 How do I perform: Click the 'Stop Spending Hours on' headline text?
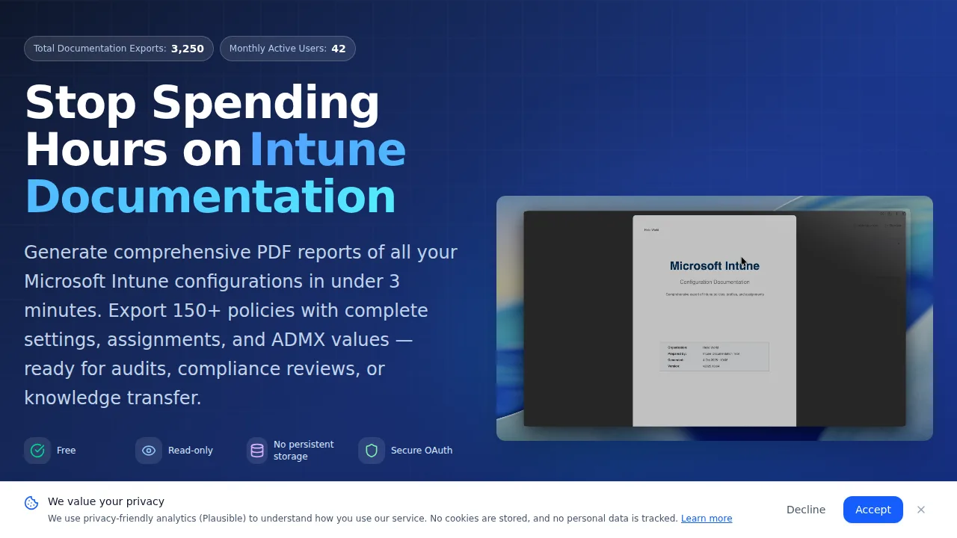tap(202, 126)
